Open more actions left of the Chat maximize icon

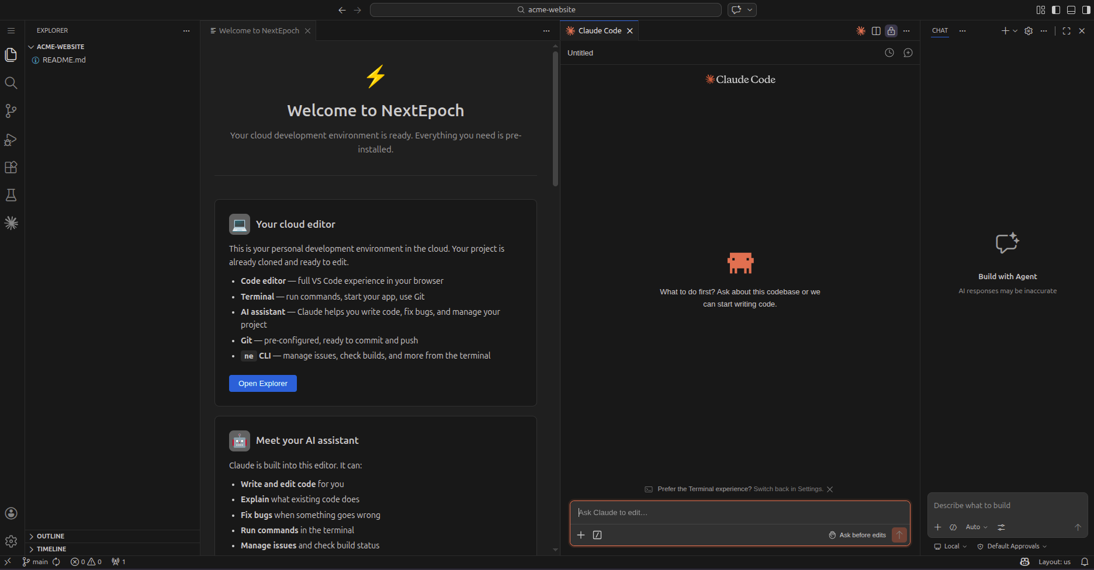pos(1044,31)
